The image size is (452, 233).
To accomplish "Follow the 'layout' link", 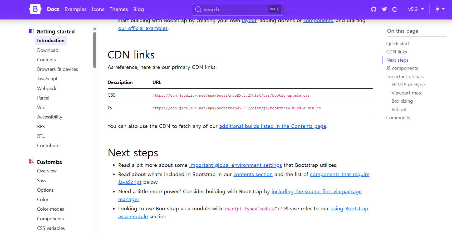I will [x=249, y=21].
